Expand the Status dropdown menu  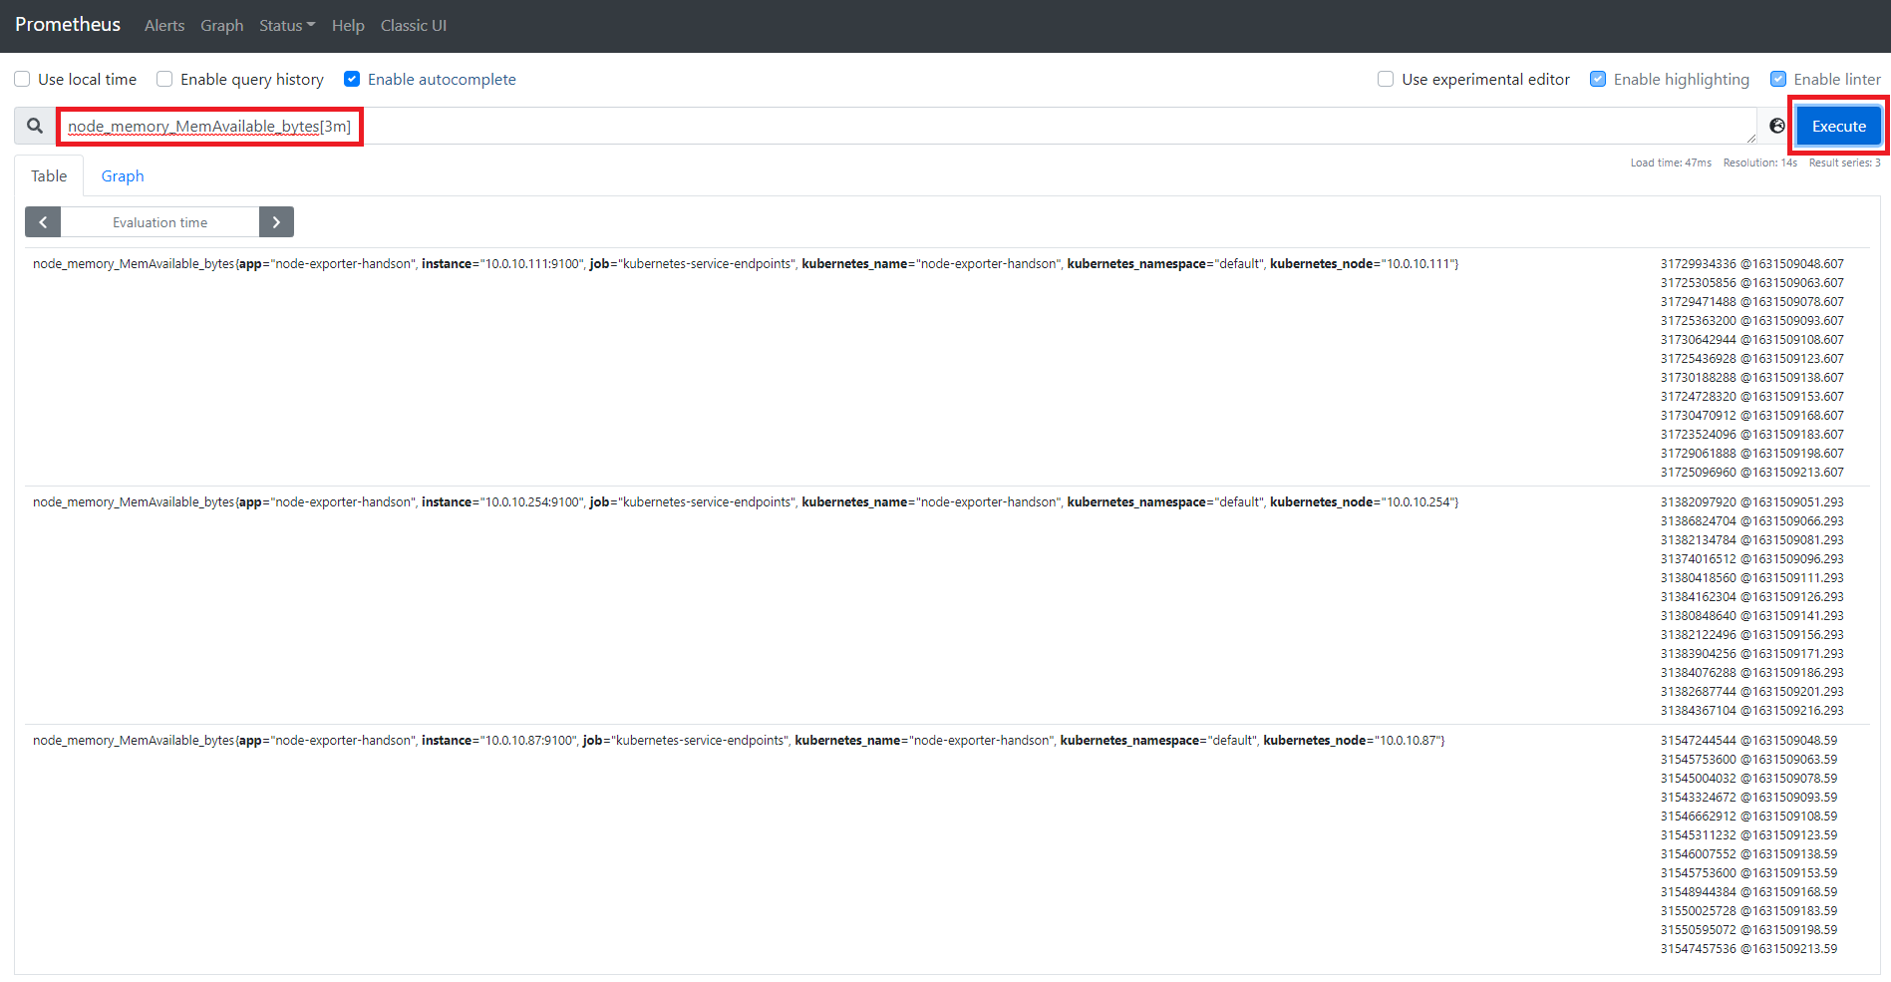286,25
